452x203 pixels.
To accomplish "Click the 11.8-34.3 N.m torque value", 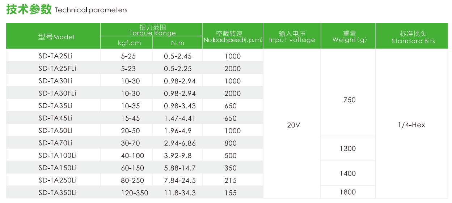I will (180, 193).
